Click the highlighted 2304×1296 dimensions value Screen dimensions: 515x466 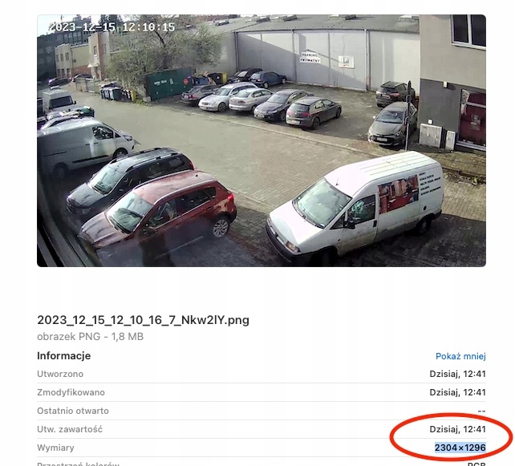click(x=460, y=448)
